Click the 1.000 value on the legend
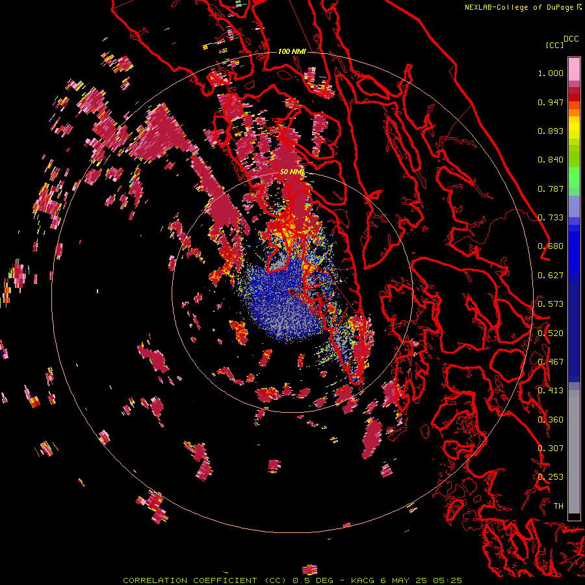The height and width of the screenshot is (585, 585). coord(551,73)
